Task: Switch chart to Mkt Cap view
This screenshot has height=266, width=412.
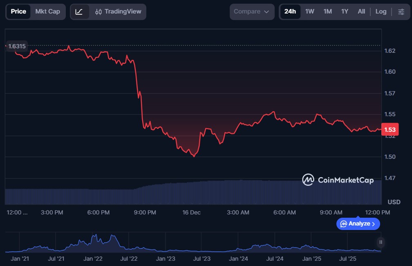Action: point(47,11)
